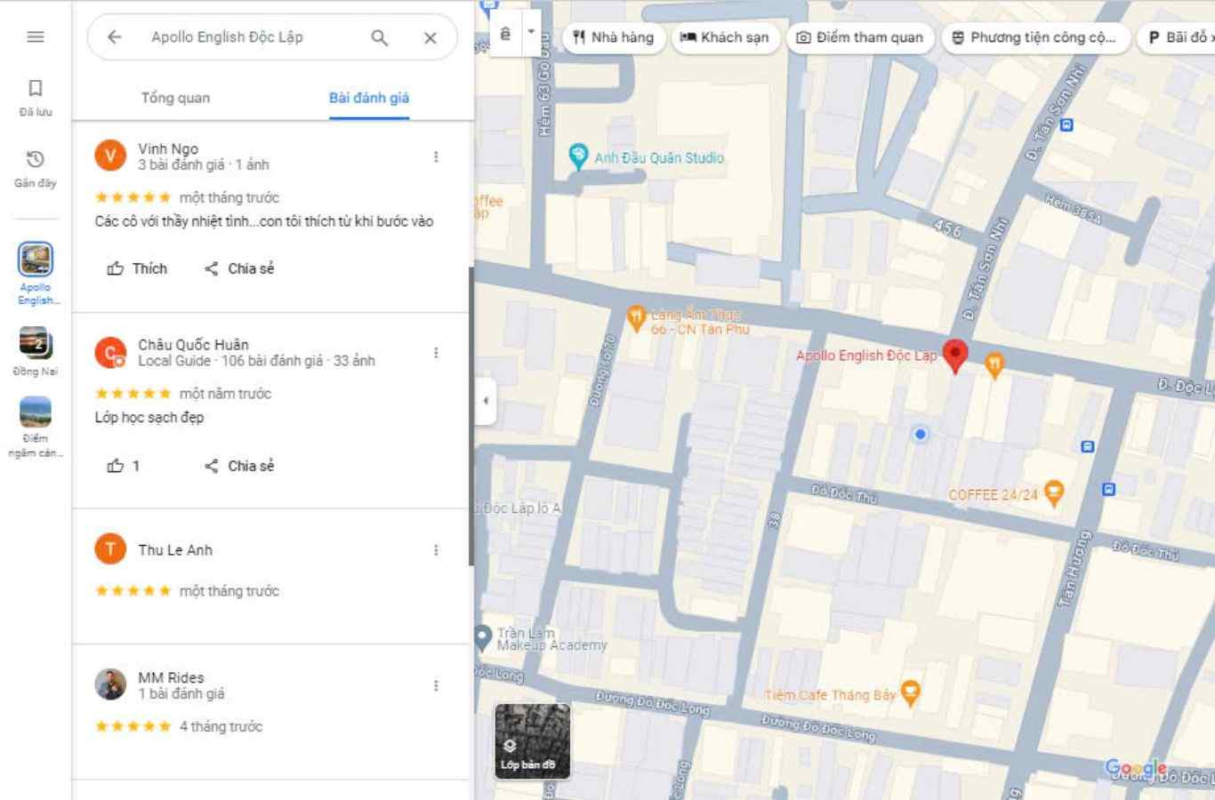This screenshot has height=800, width=1215.
Task: Open more options for MM Rides review
Action: point(436,685)
